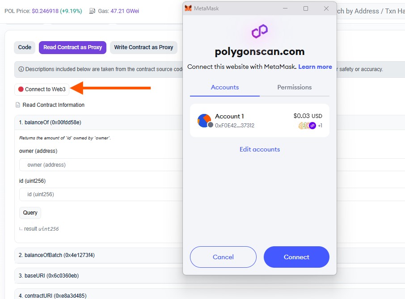Open the Write Contract as Proxy tab
Screen dimensions: 405x299
tap(143, 47)
